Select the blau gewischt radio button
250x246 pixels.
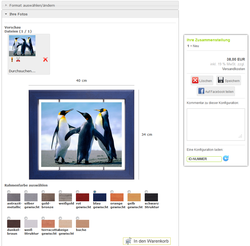point(95,192)
